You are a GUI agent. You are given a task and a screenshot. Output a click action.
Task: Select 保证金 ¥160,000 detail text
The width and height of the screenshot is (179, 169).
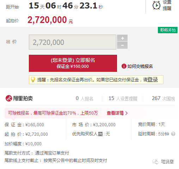point(24,125)
